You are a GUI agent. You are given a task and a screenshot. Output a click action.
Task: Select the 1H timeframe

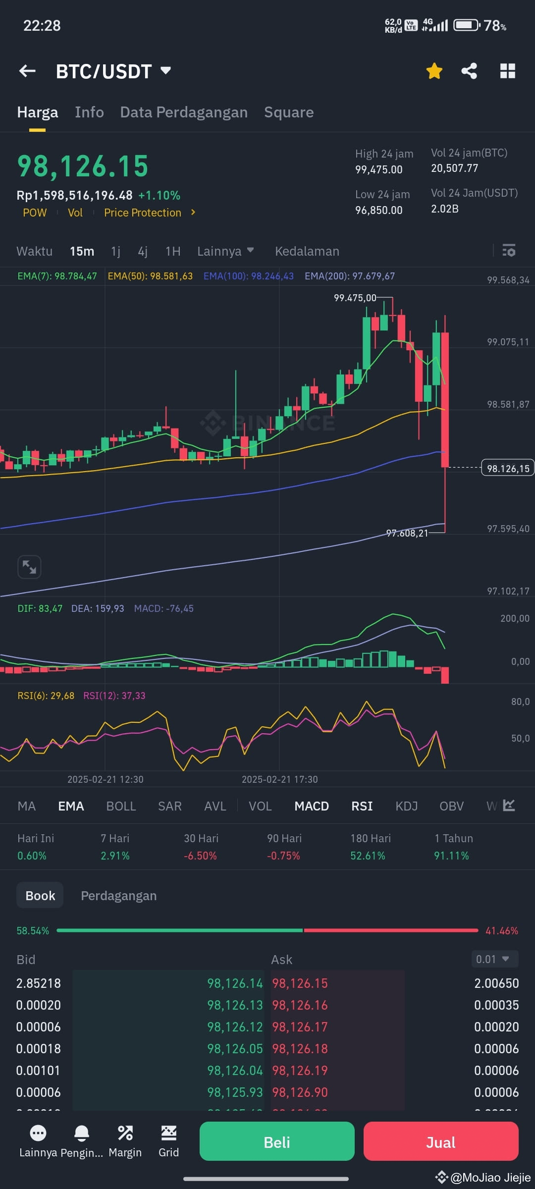[x=173, y=251]
